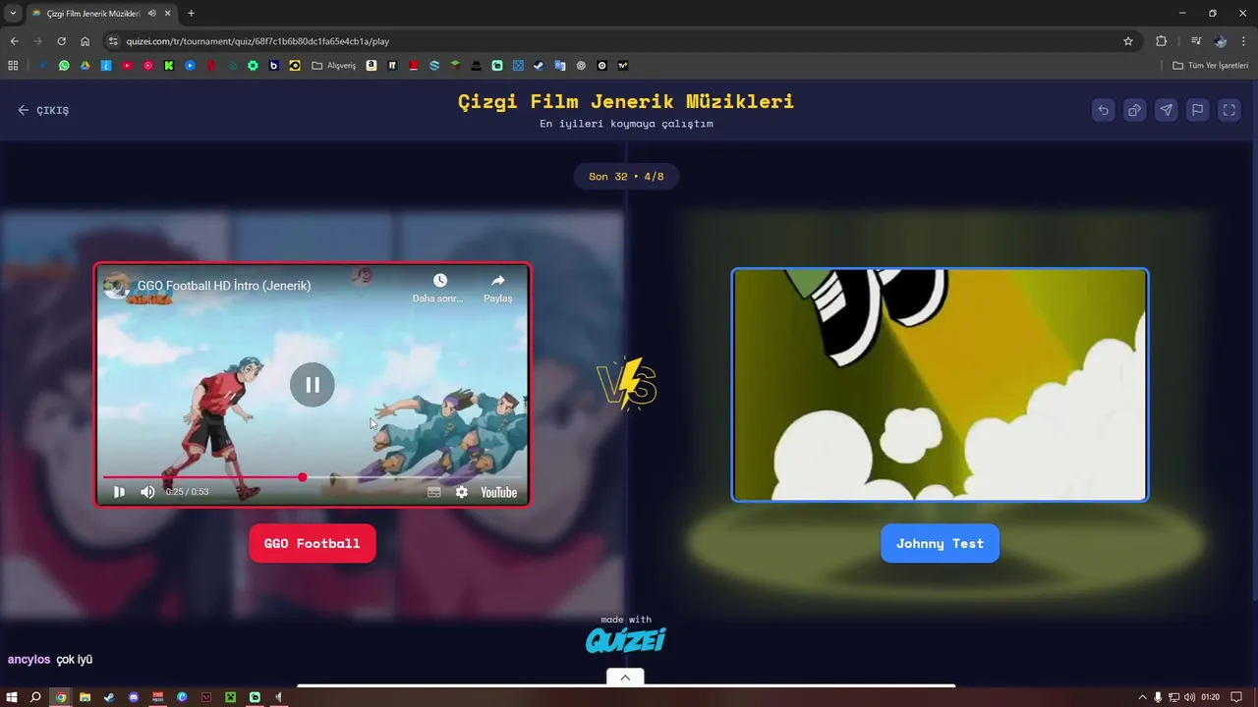Open the Chrome profile avatar
Image resolution: width=1258 pixels, height=707 pixels.
[1220, 41]
